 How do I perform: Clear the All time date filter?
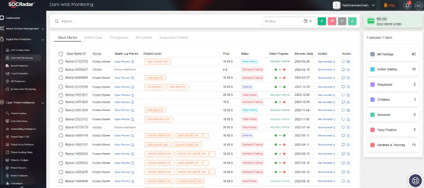tap(311, 21)
